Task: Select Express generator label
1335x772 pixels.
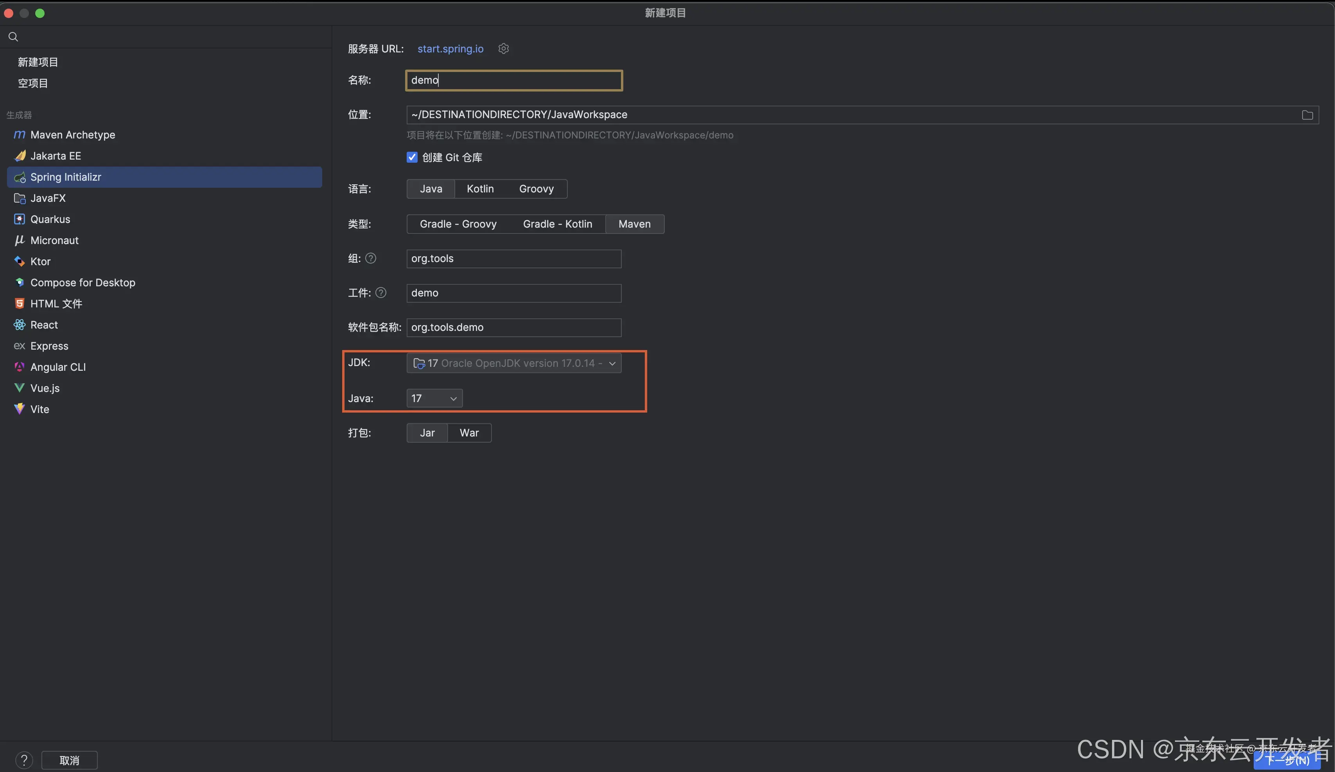Action: 49,346
